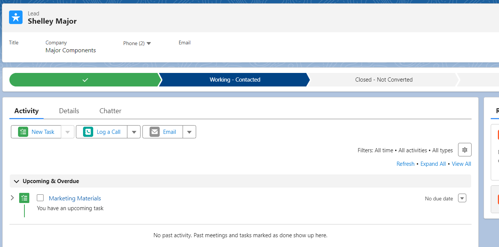This screenshot has height=247, width=499.
Task: Select the Closed - Not Converted path stage
Action: pos(384,80)
